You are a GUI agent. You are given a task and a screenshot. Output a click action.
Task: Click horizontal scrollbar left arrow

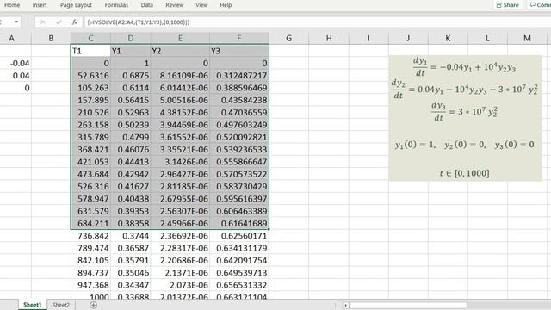tap(346, 305)
